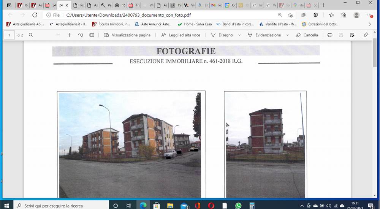
Task: Print the PDF document
Action: tap(329, 35)
